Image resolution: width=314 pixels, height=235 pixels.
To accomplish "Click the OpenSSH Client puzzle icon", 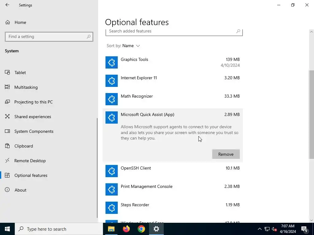I will click(112, 171).
